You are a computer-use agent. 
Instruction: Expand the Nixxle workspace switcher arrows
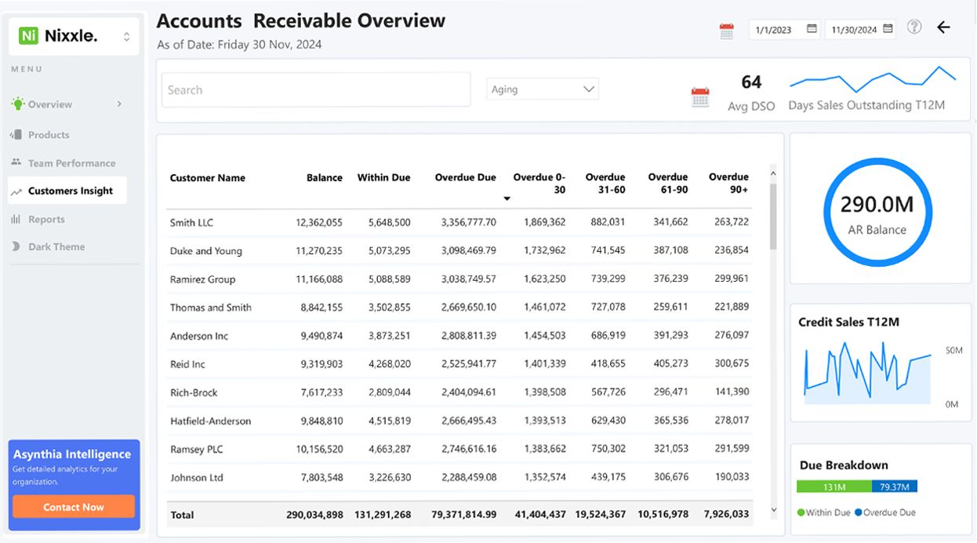[x=126, y=37]
